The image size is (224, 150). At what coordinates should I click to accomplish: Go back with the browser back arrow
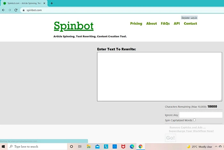[x=4, y=10]
